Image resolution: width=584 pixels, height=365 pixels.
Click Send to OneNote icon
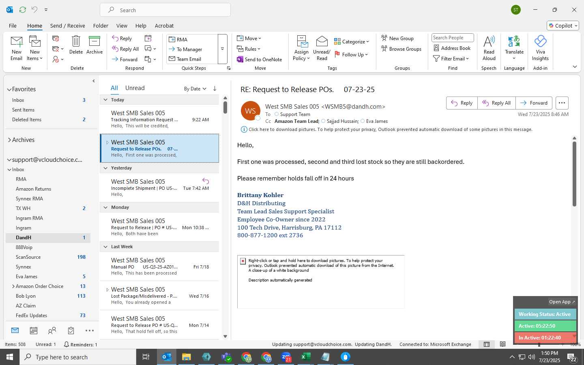pyautogui.click(x=260, y=59)
